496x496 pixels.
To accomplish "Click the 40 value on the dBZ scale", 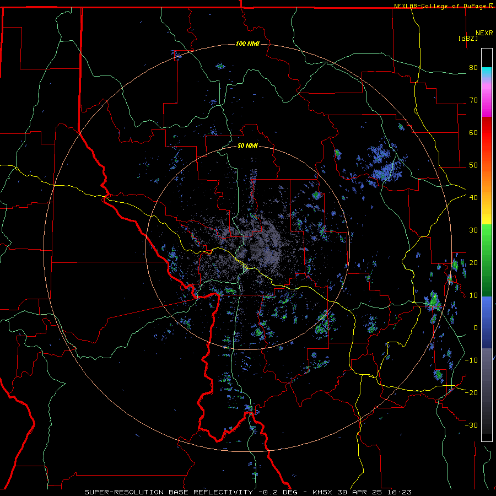I will click(473, 197).
